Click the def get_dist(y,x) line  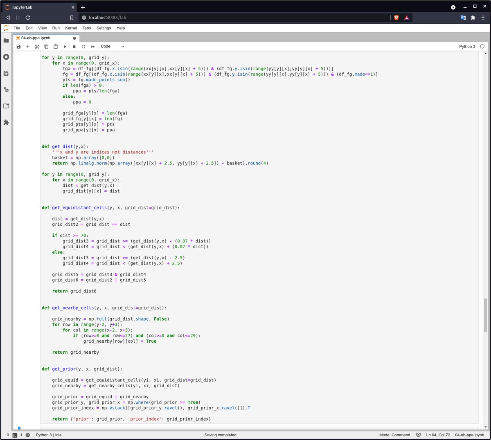point(65,146)
